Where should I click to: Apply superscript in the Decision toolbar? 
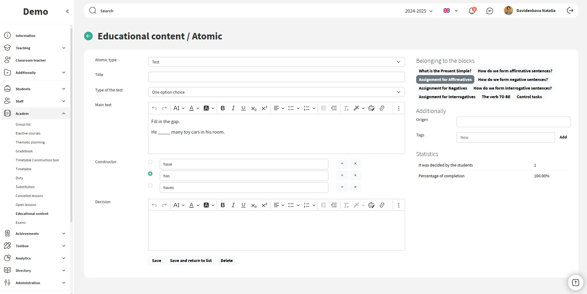(x=264, y=205)
